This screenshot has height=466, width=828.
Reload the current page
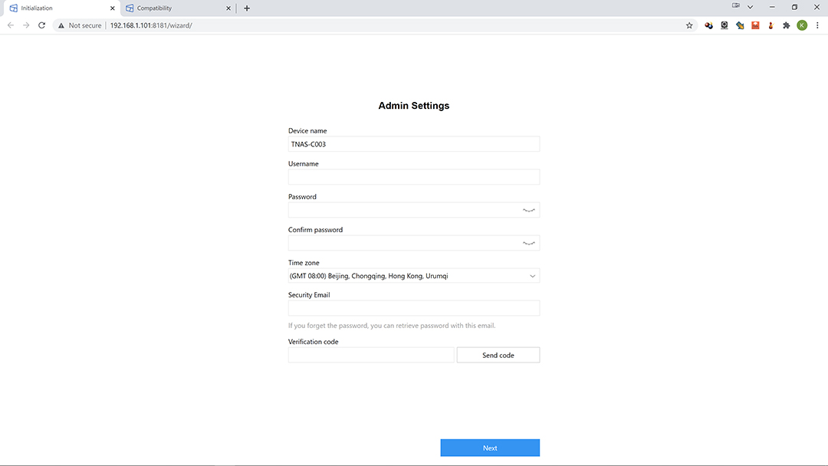point(41,25)
